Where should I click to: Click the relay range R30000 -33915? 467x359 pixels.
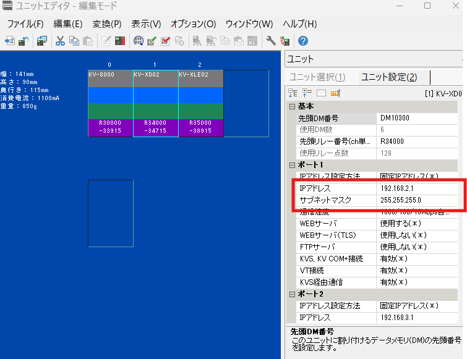[x=110, y=127]
